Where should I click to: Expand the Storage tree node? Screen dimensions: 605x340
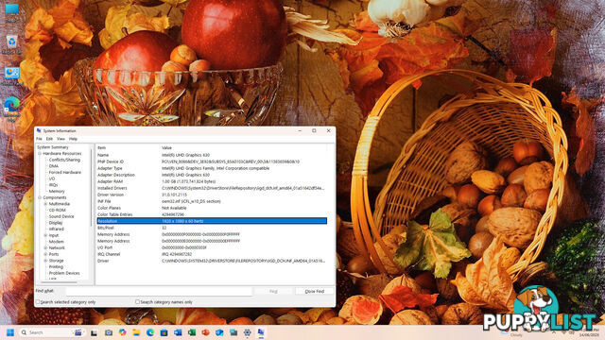tap(45, 261)
